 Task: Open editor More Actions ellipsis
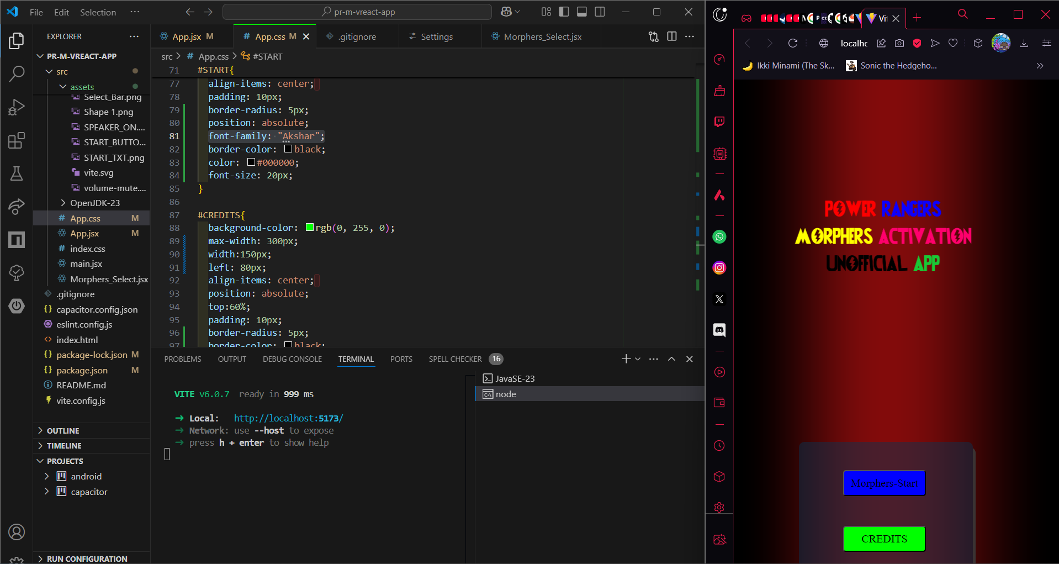(x=690, y=36)
